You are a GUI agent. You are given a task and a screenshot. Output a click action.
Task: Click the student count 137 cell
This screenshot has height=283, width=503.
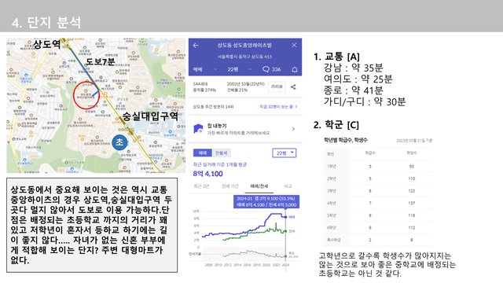(412, 203)
